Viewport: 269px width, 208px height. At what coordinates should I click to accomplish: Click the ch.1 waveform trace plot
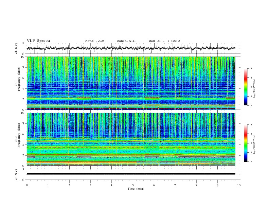click(x=131, y=48)
